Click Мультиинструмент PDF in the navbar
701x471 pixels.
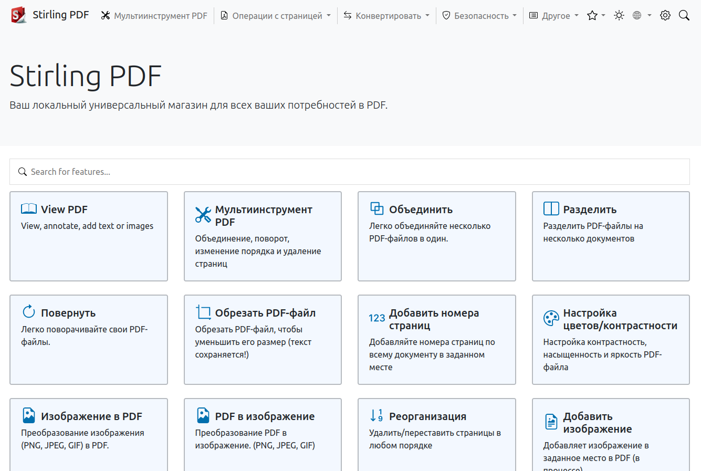tap(154, 16)
